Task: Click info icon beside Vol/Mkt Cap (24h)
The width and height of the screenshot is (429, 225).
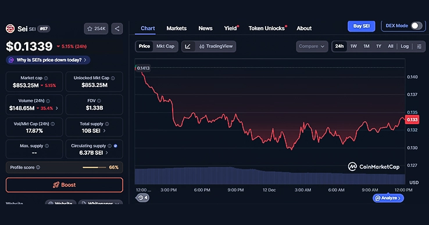Action: (x=52, y=124)
